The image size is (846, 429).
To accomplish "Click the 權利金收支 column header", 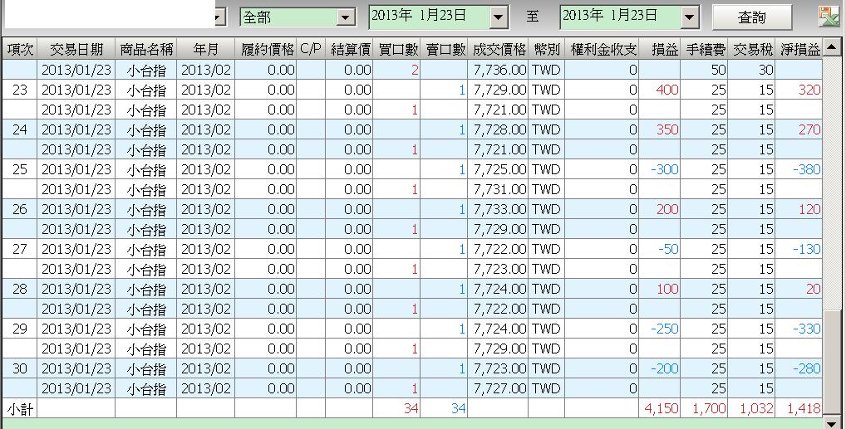I will pos(603,50).
